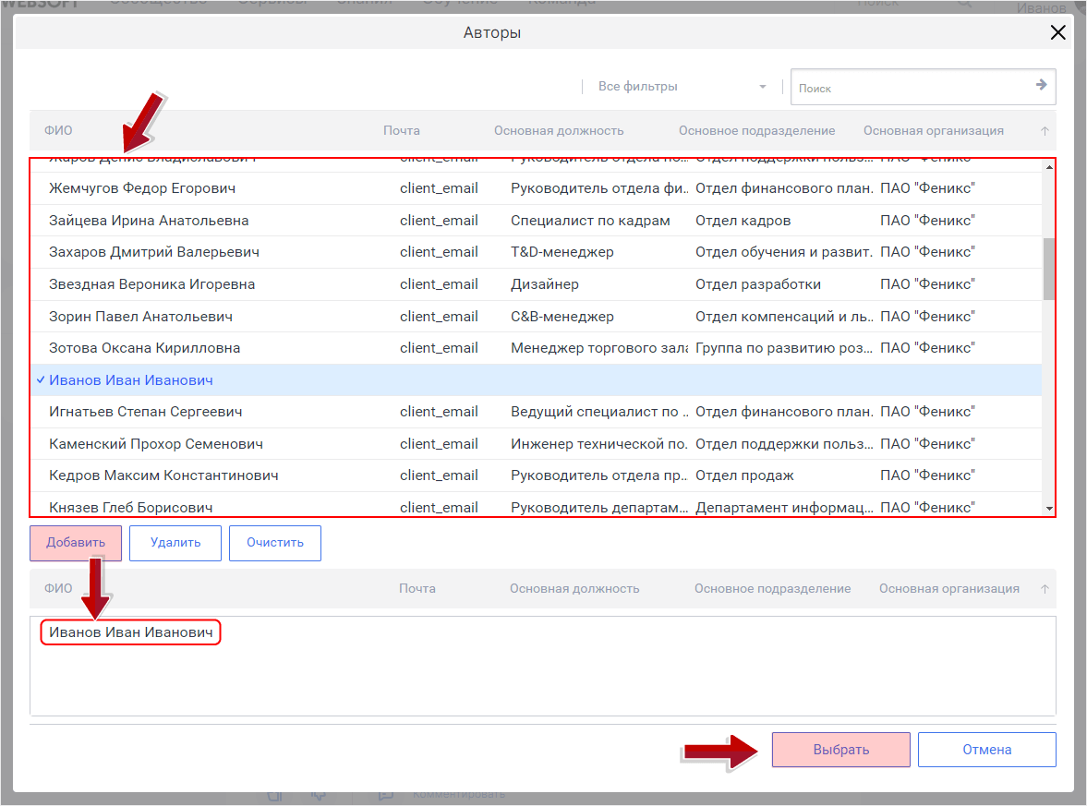Open the Знания menu in the top bar
Image resolution: width=1087 pixels, height=806 pixels.
[366, 3]
